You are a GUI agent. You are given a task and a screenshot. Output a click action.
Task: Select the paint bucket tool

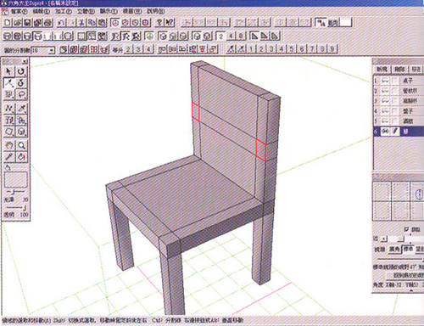coord(21,157)
